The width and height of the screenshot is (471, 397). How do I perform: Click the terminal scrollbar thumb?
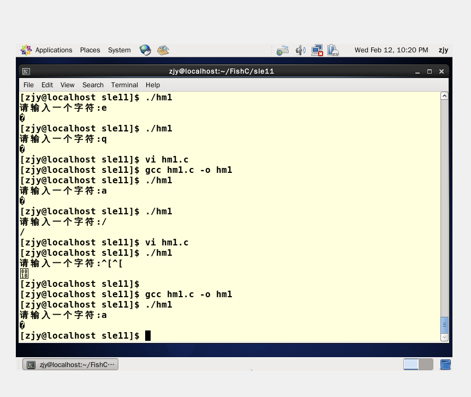444,325
